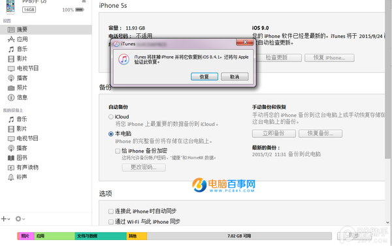The width and height of the screenshot is (392, 246).
Task: Click the Sync button at bottom right
Action: [x=354, y=236]
